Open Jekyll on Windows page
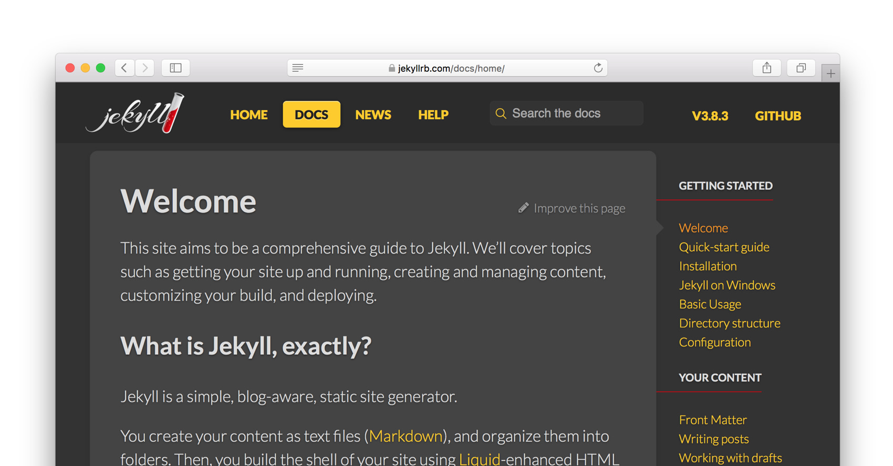The width and height of the screenshot is (893, 466). 727,285
